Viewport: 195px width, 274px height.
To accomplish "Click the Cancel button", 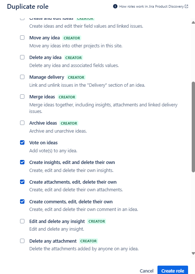I will coord(147,271).
